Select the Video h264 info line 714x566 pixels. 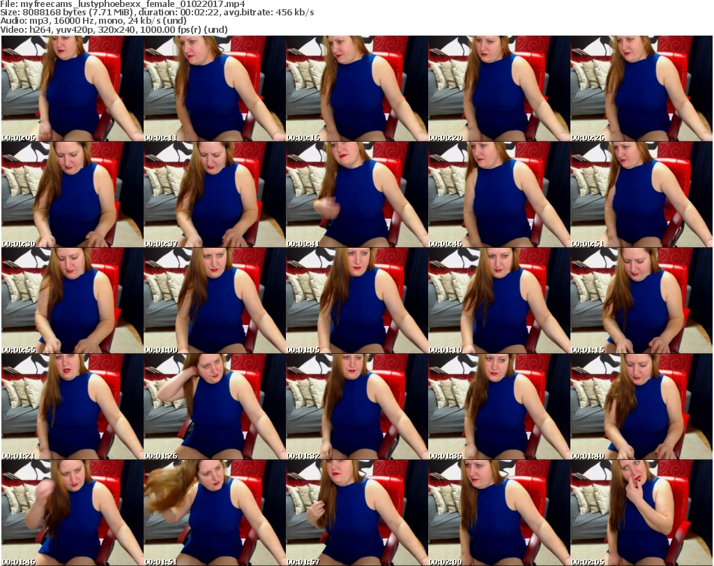114,29
